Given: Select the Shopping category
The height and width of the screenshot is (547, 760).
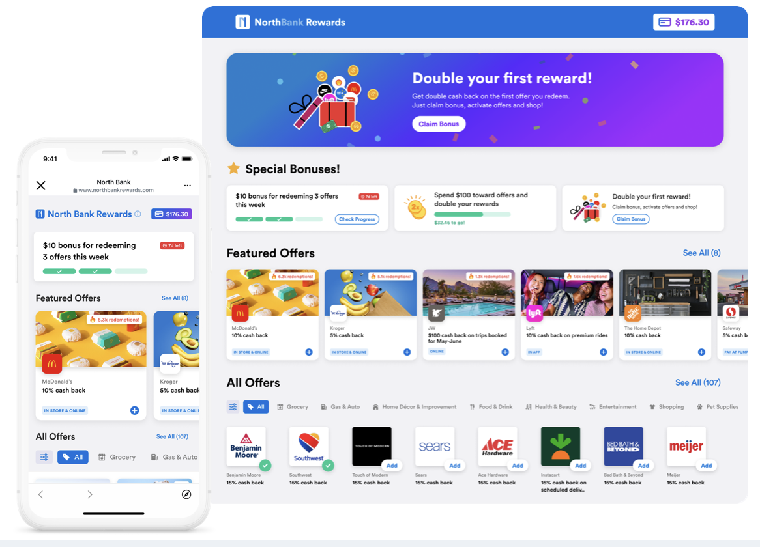Looking at the screenshot, I should click(666, 406).
